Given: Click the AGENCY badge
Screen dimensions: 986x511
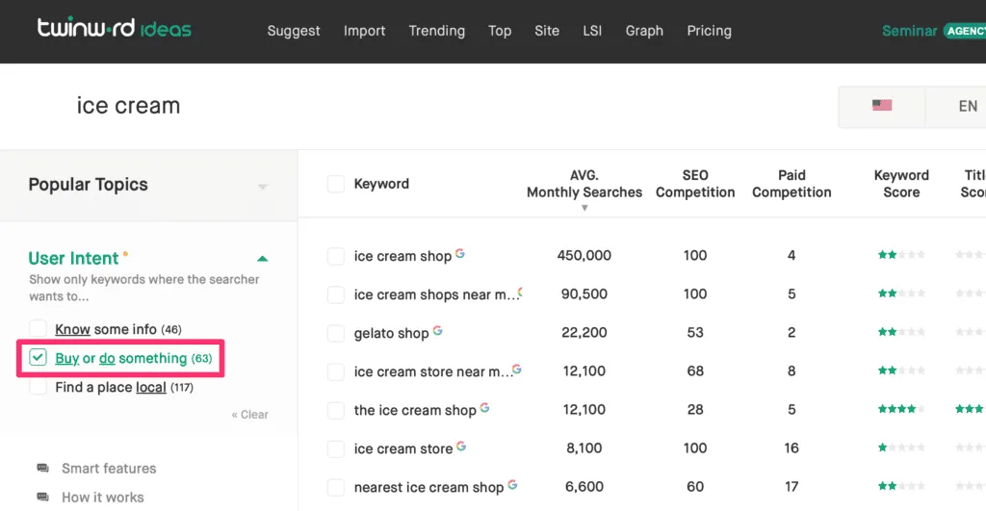Looking at the screenshot, I should (x=965, y=31).
